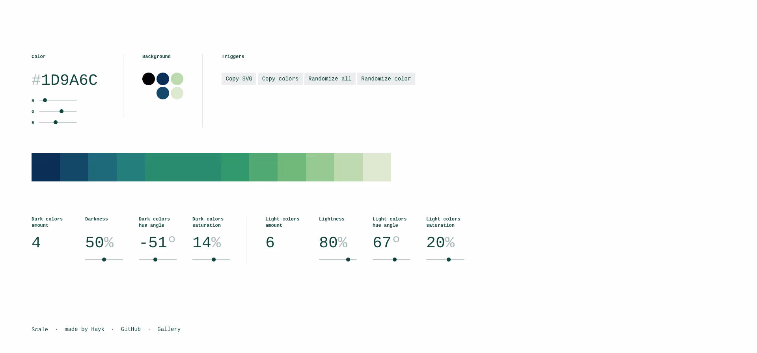Click the Triggers heading
The height and width of the screenshot is (353, 757).
[233, 57]
